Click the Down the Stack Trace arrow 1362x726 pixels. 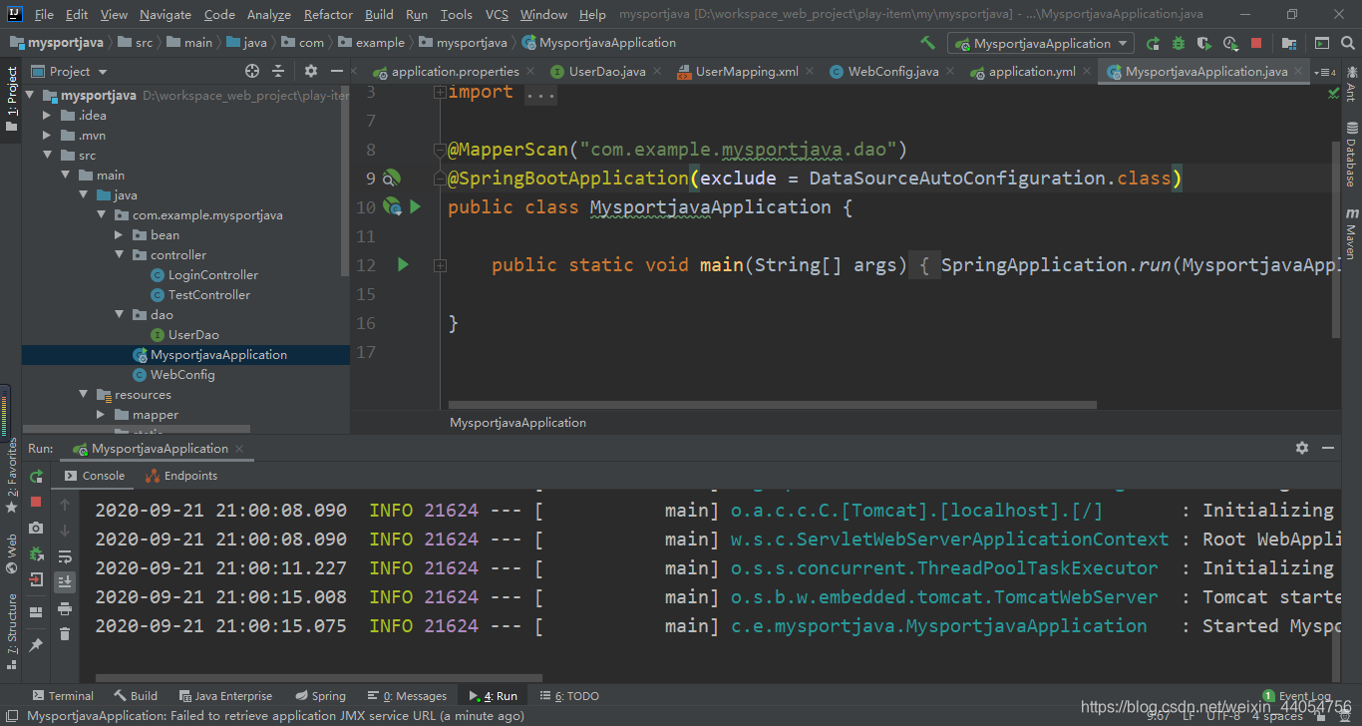65,531
